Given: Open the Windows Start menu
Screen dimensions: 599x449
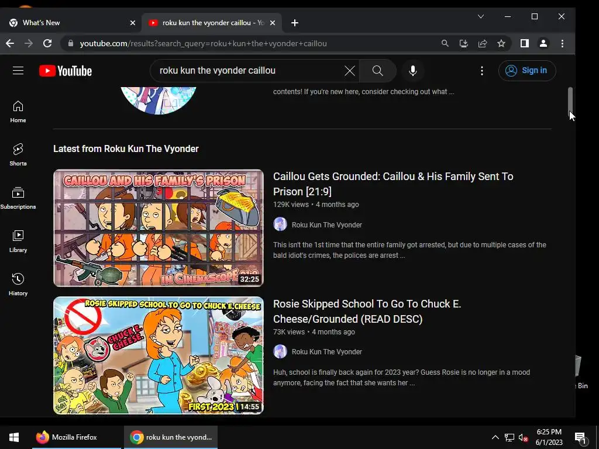Looking at the screenshot, I should (14, 437).
